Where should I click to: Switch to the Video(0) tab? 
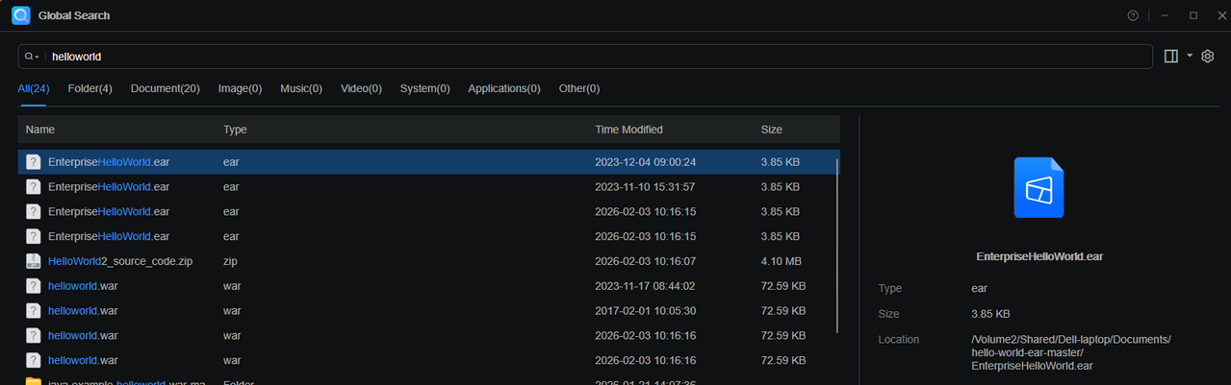(361, 88)
